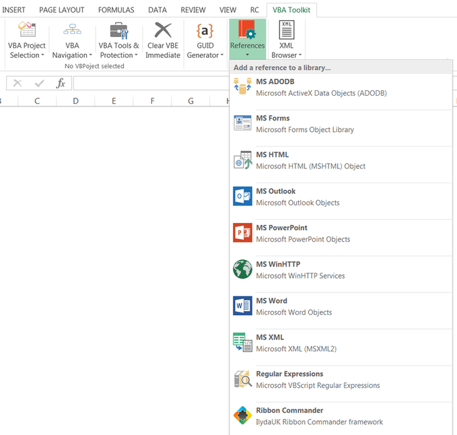Add the MS XML reference

tap(341, 347)
